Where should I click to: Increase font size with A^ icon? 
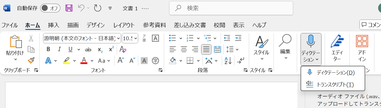121,61
